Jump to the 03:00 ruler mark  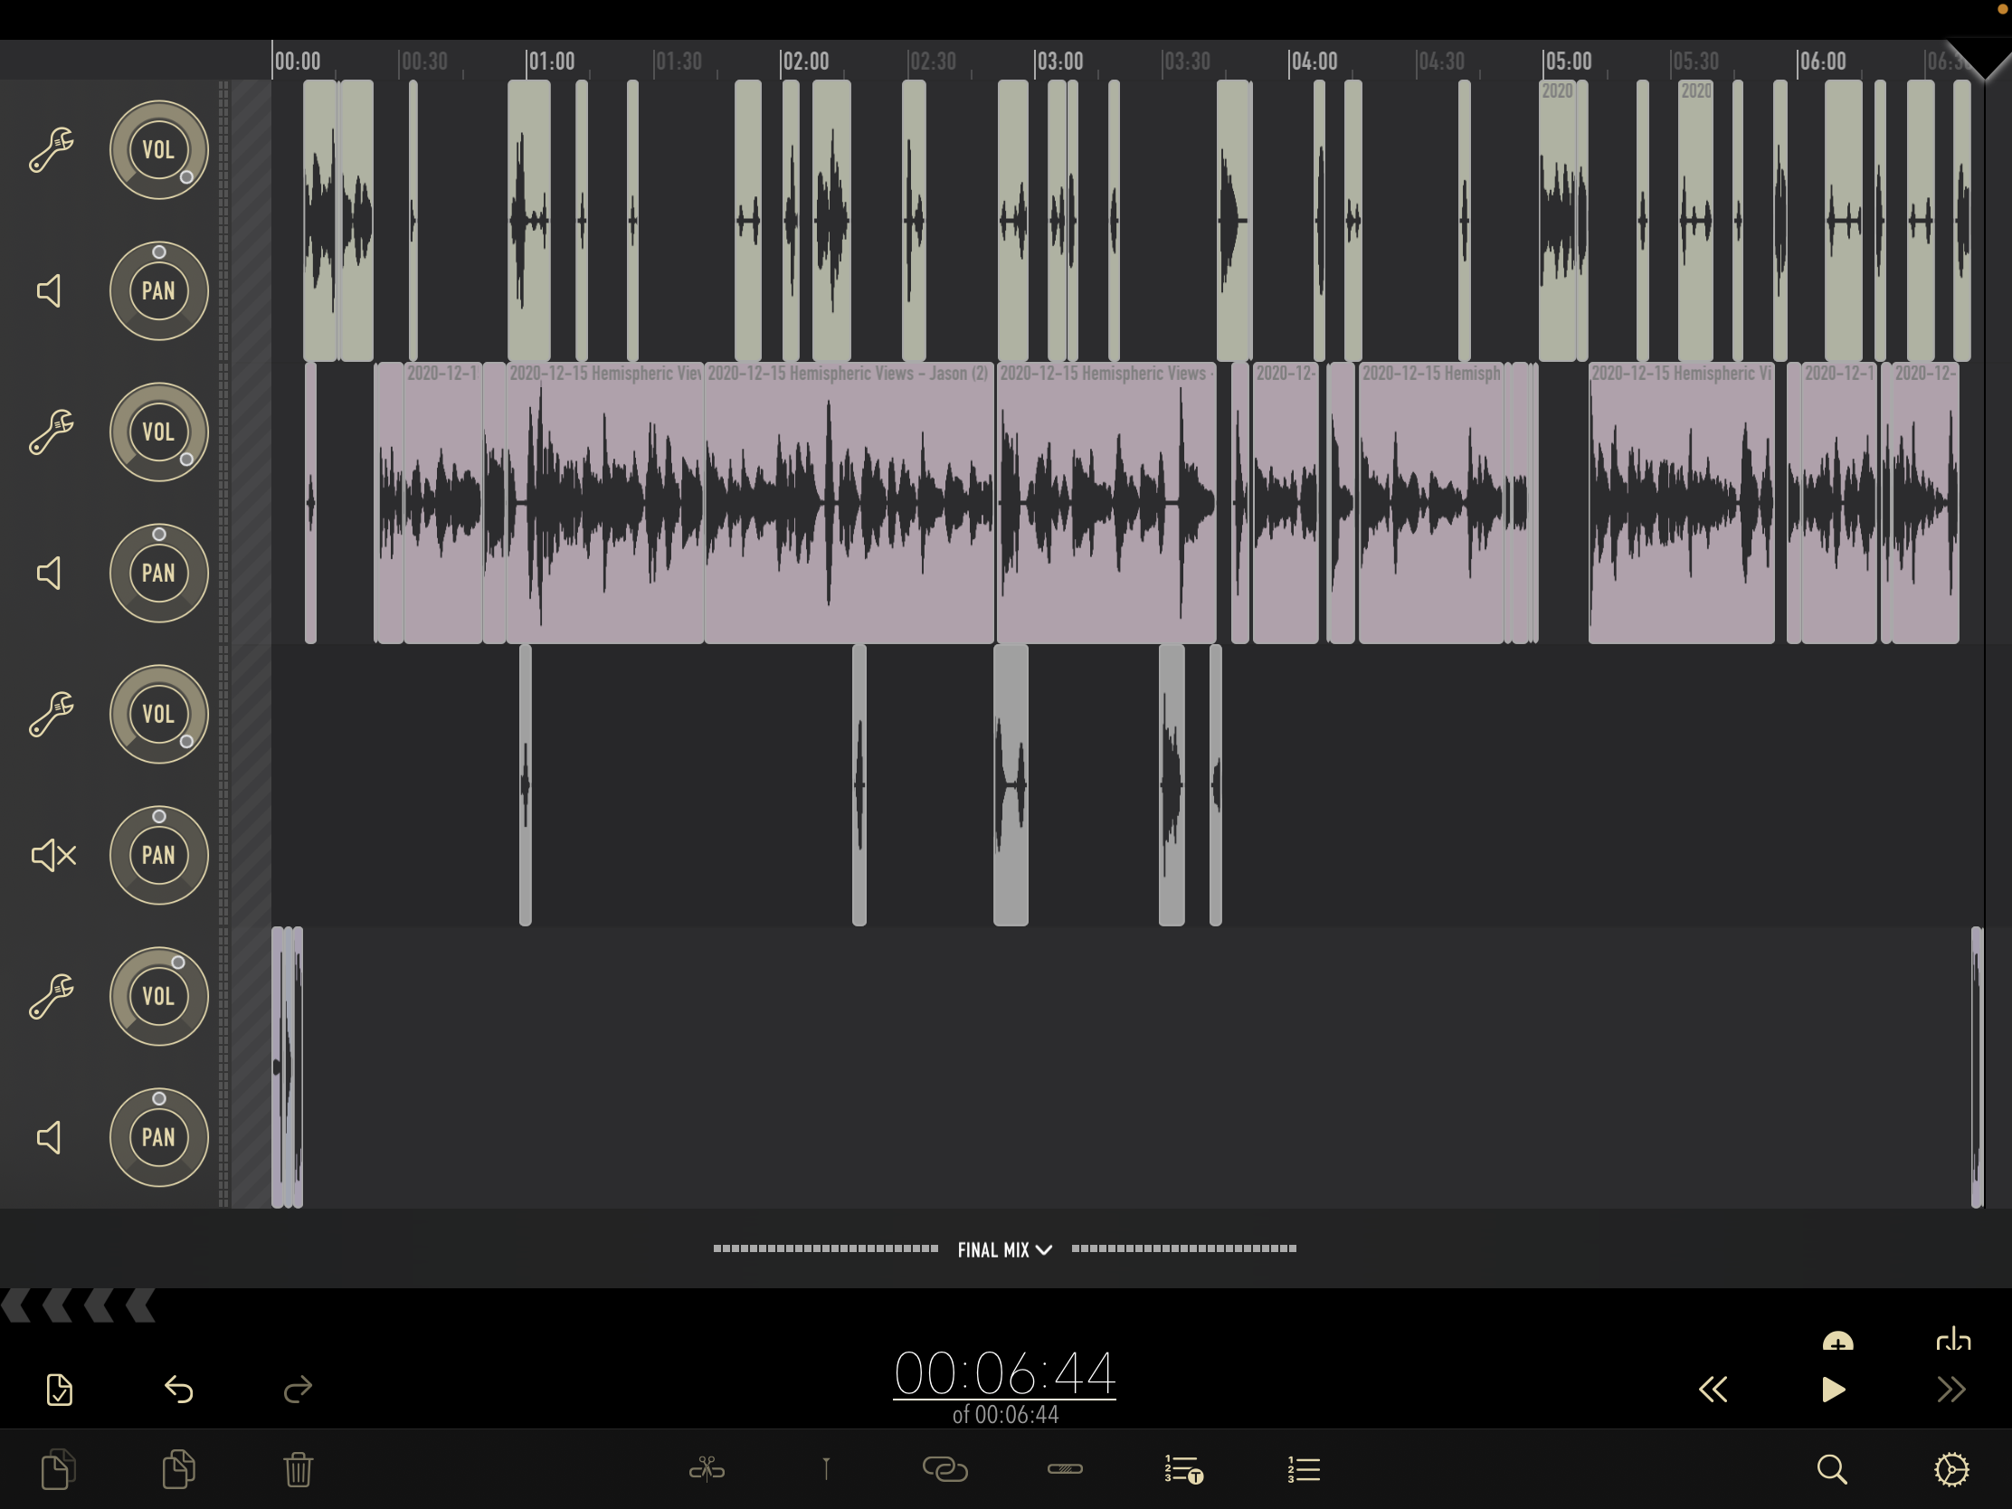coord(1059,62)
